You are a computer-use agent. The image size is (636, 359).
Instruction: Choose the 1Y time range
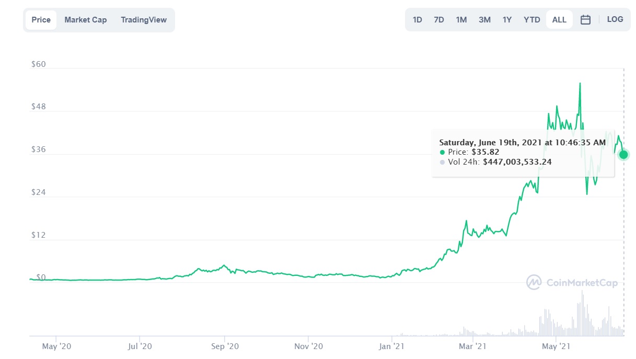point(507,20)
